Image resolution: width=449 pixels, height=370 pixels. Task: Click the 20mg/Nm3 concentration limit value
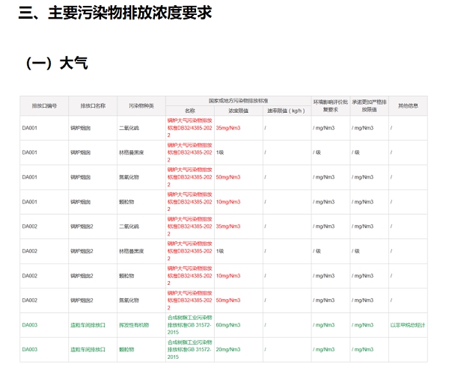click(227, 349)
